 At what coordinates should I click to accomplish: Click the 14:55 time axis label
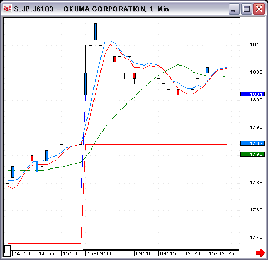[46, 253]
